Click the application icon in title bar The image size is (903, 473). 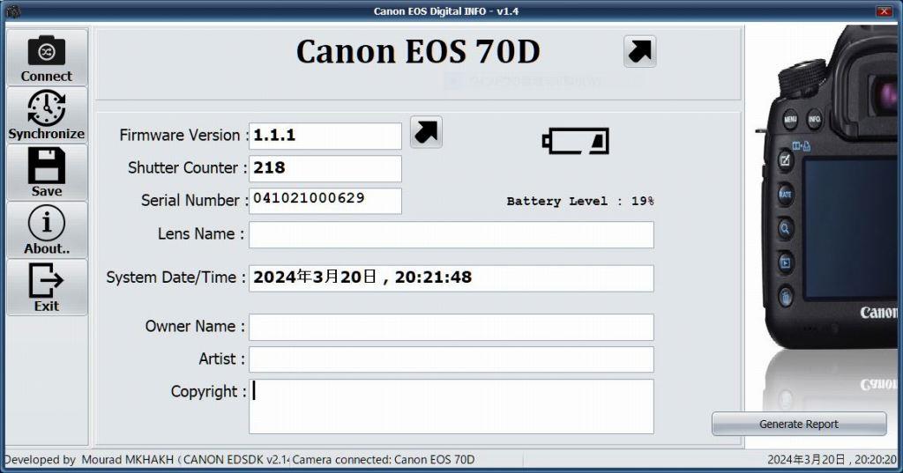point(12,11)
